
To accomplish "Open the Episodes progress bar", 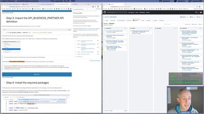I will click(112, 23).
